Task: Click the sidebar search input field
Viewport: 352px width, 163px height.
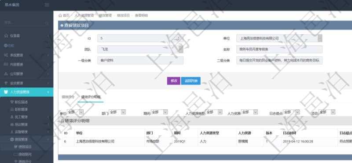Action: coord(24,23)
